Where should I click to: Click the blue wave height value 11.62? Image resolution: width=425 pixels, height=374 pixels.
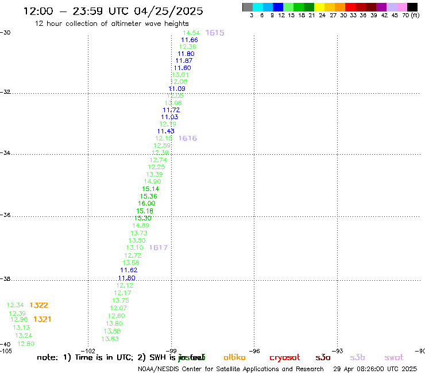point(129,270)
